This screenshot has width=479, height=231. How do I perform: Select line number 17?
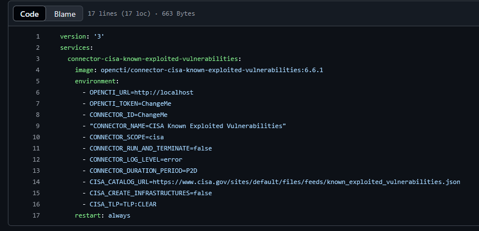[x=37, y=215]
